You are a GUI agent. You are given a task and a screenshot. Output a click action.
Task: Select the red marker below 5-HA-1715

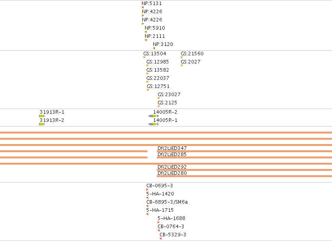[x=147, y=214]
